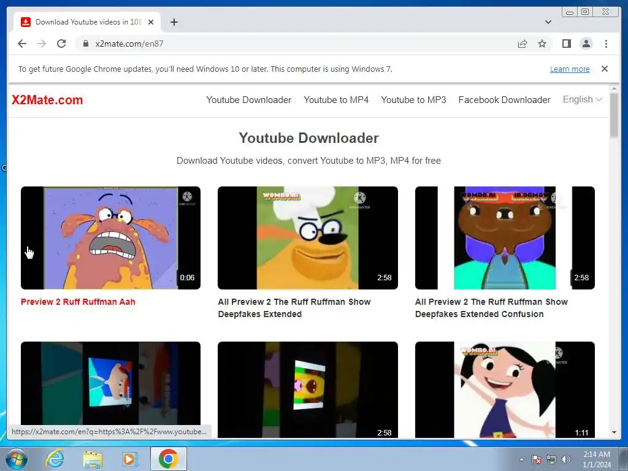
Task: Click the scrollbar down arrow
Action: (x=614, y=432)
